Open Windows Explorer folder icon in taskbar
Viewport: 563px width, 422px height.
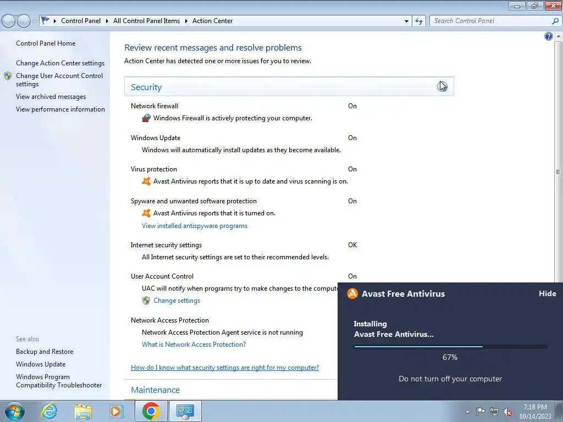coord(83,411)
